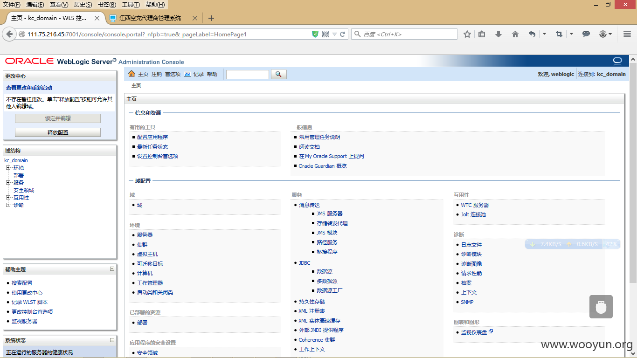This screenshot has width=637, height=358.
Task: Select kc_domain in domain structure tree
Action: [16, 160]
